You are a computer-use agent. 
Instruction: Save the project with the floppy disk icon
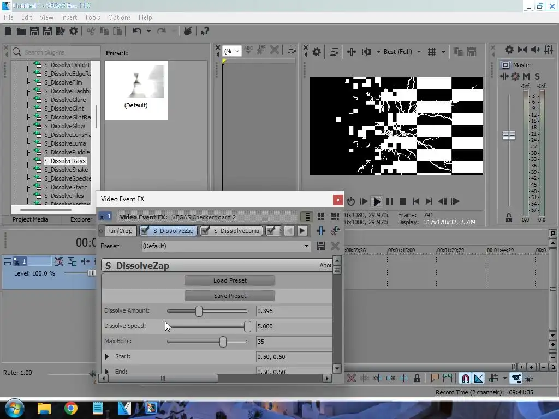pyautogui.click(x=34, y=31)
